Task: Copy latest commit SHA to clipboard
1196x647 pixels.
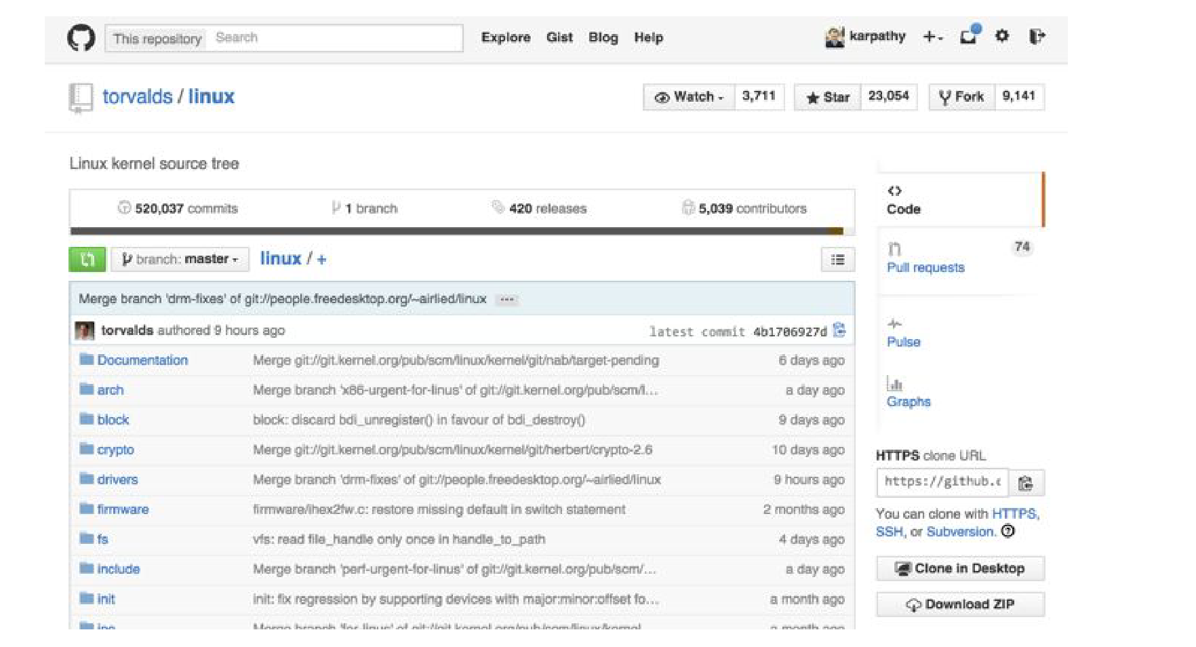Action: coord(839,330)
